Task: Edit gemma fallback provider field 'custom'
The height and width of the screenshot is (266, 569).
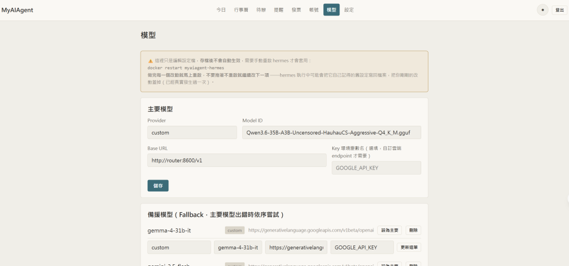Action: click(179, 248)
